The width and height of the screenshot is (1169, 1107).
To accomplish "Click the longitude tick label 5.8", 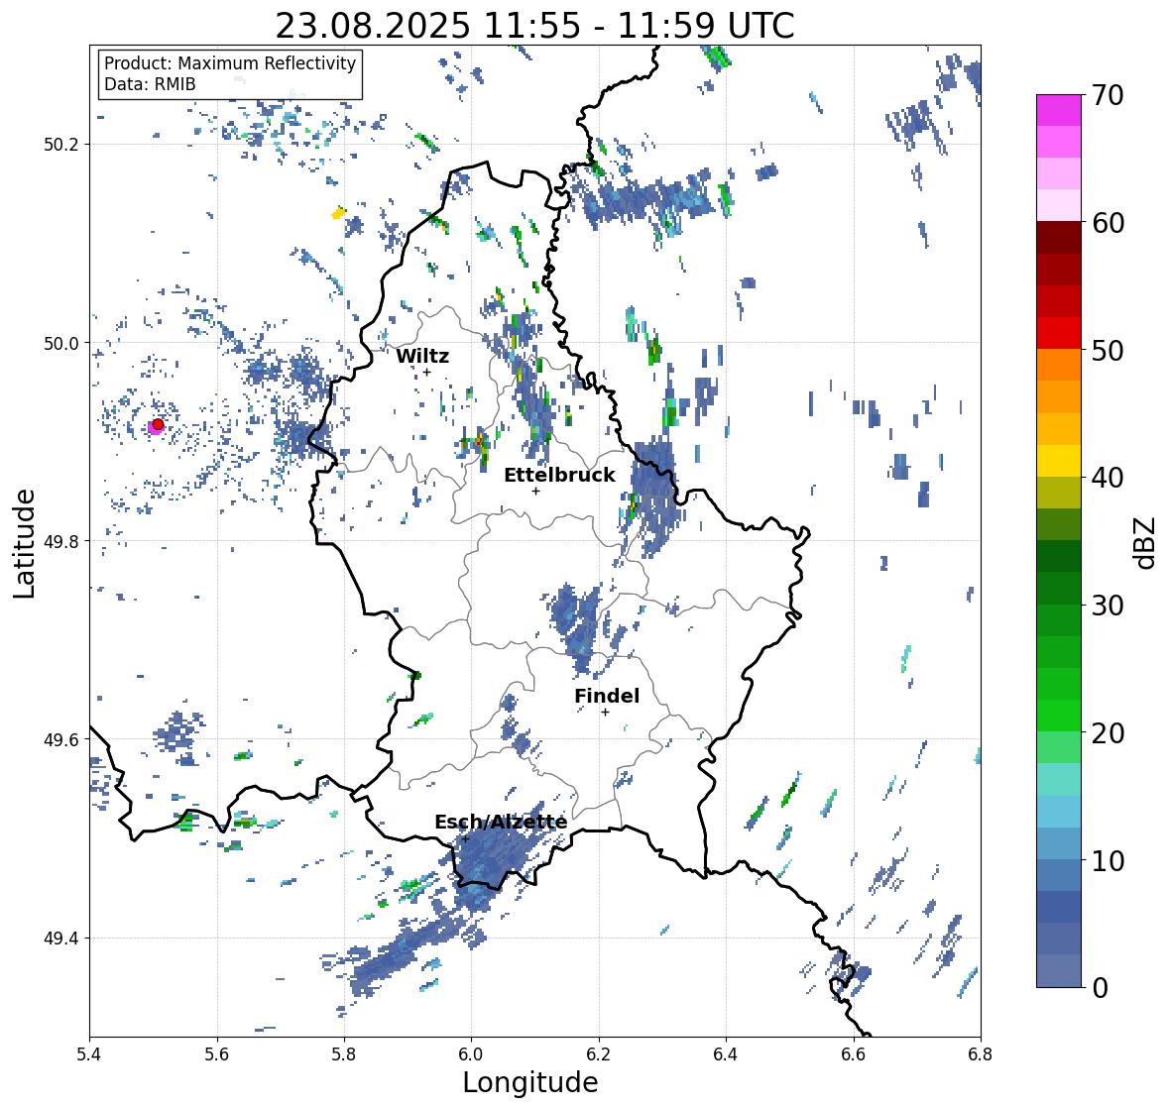I will pos(344,1054).
